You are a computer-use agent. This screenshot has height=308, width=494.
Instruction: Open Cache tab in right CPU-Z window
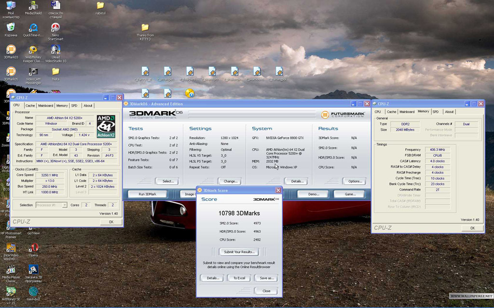391,112
